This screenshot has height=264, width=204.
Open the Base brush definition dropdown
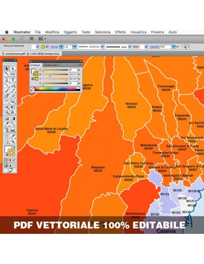pyautogui.click(x=130, y=47)
